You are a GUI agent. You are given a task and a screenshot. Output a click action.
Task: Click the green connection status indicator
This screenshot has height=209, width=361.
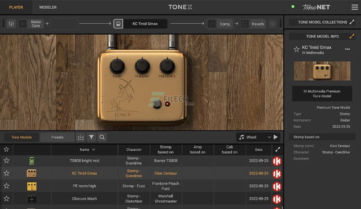click(293, 6)
